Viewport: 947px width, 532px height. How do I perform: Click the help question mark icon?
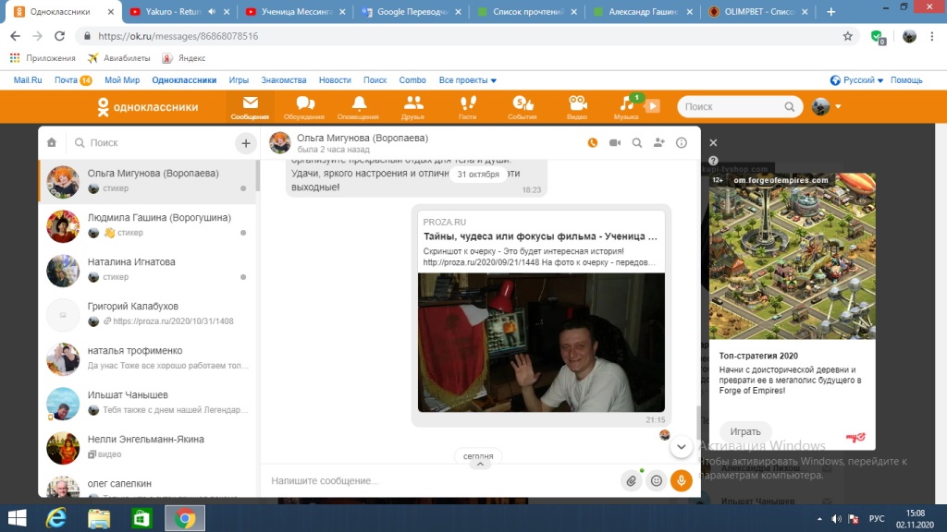tap(713, 161)
